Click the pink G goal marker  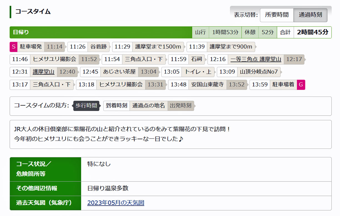tap(301, 84)
